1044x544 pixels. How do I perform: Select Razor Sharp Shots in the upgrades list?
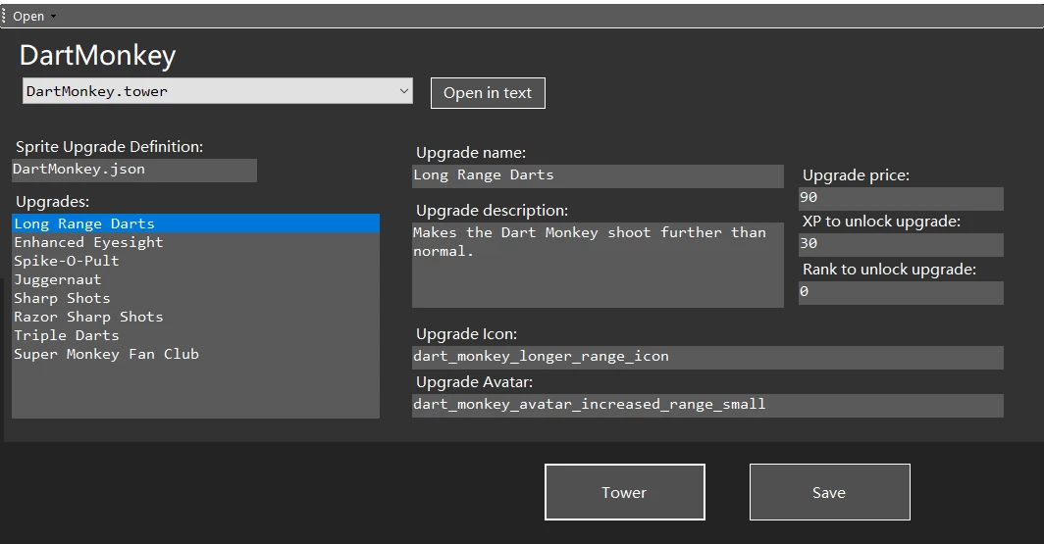pos(196,317)
